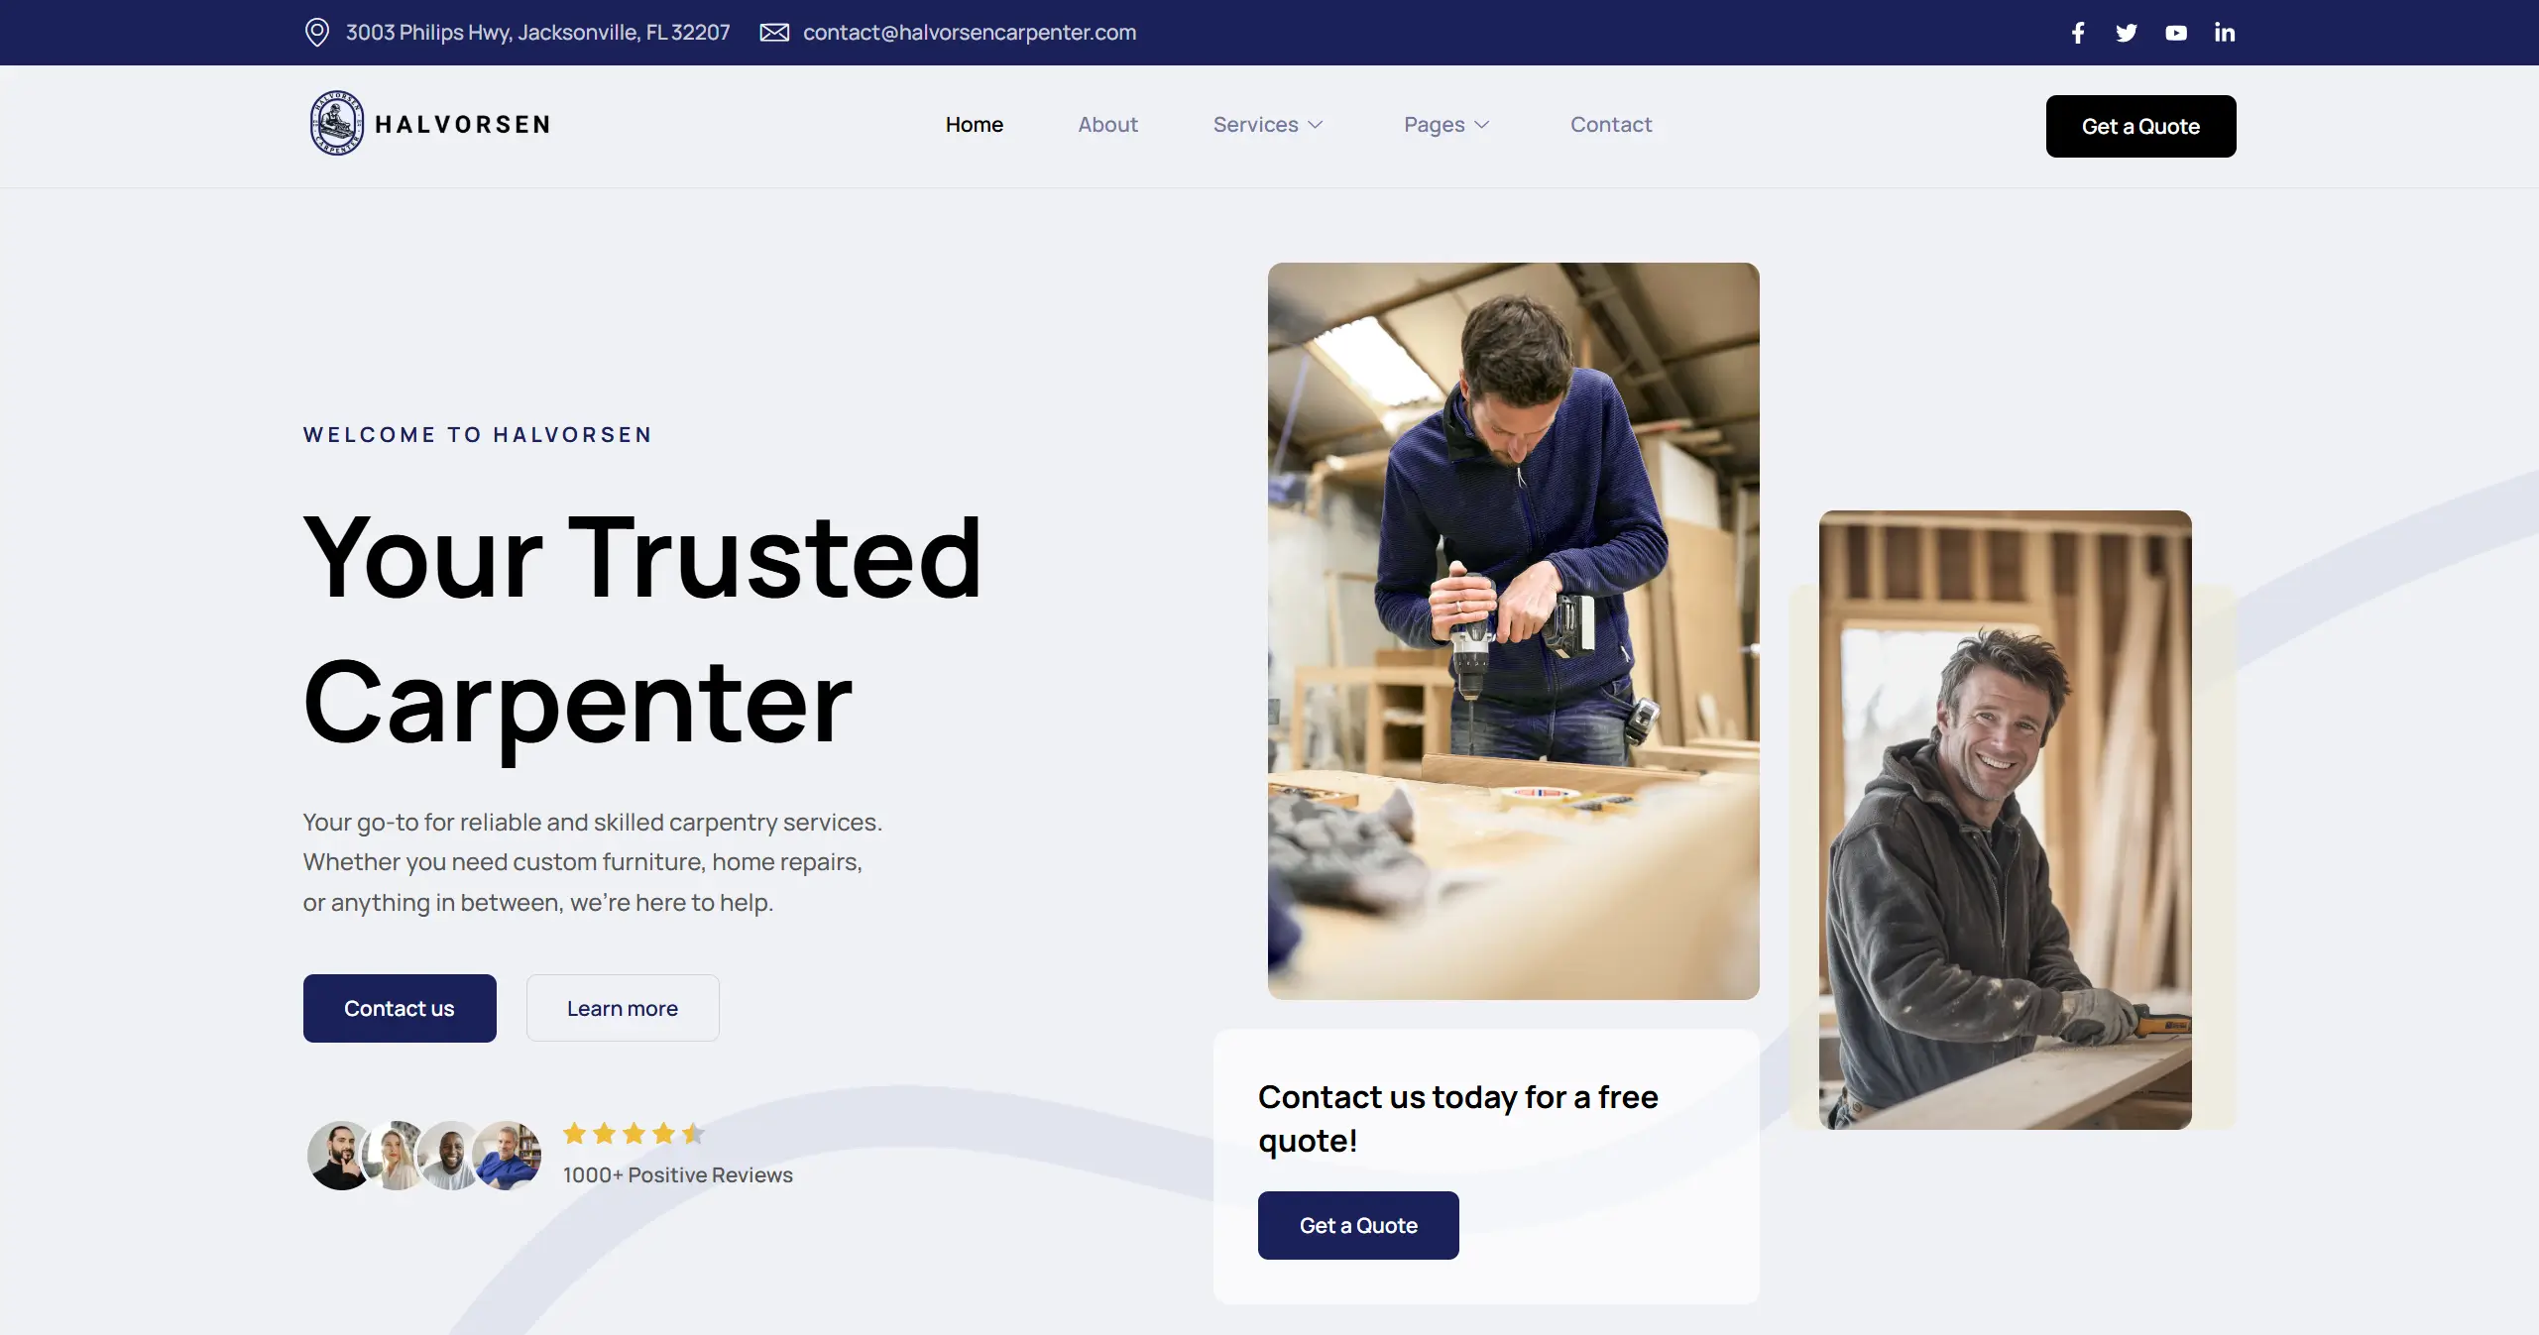2539x1335 pixels.
Task: Open the Services navigation dropdown
Action: (1268, 123)
